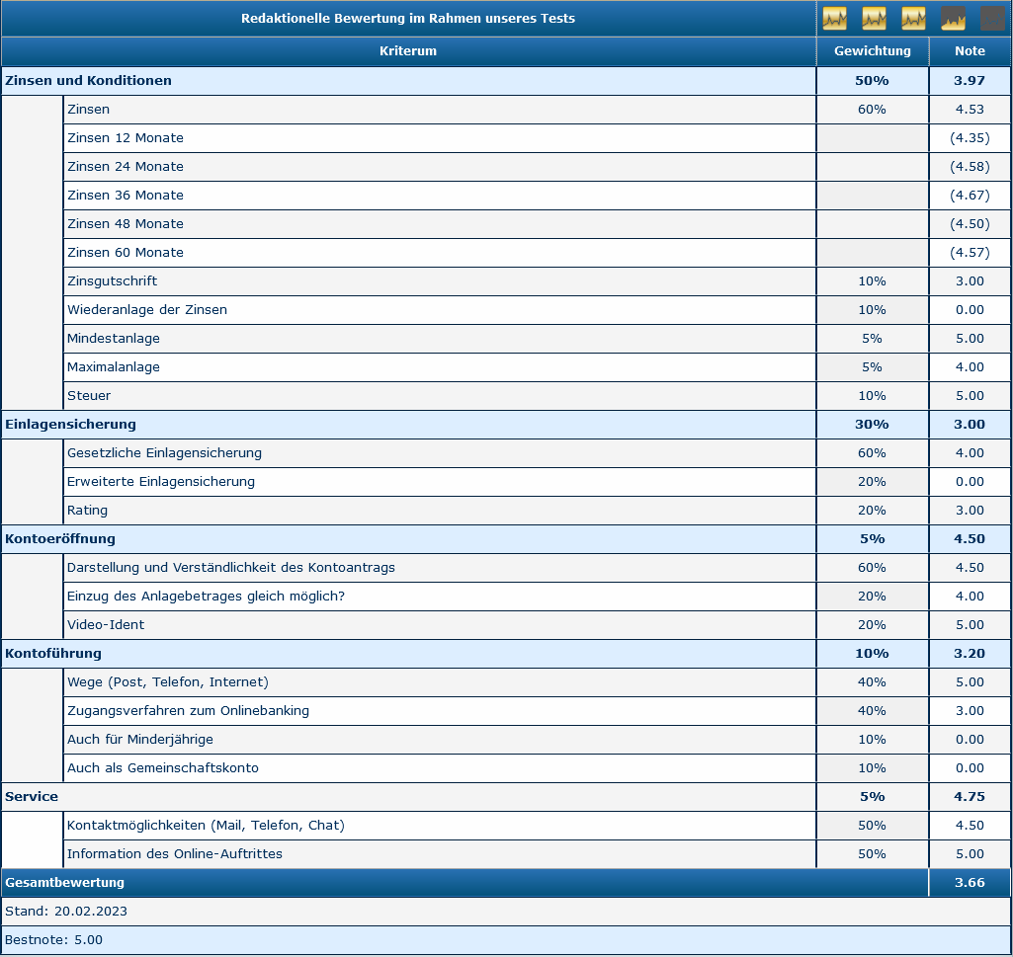1013x957 pixels.
Task: Select 'Information des Online-Auftrittes' row label
Action: pos(175,853)
